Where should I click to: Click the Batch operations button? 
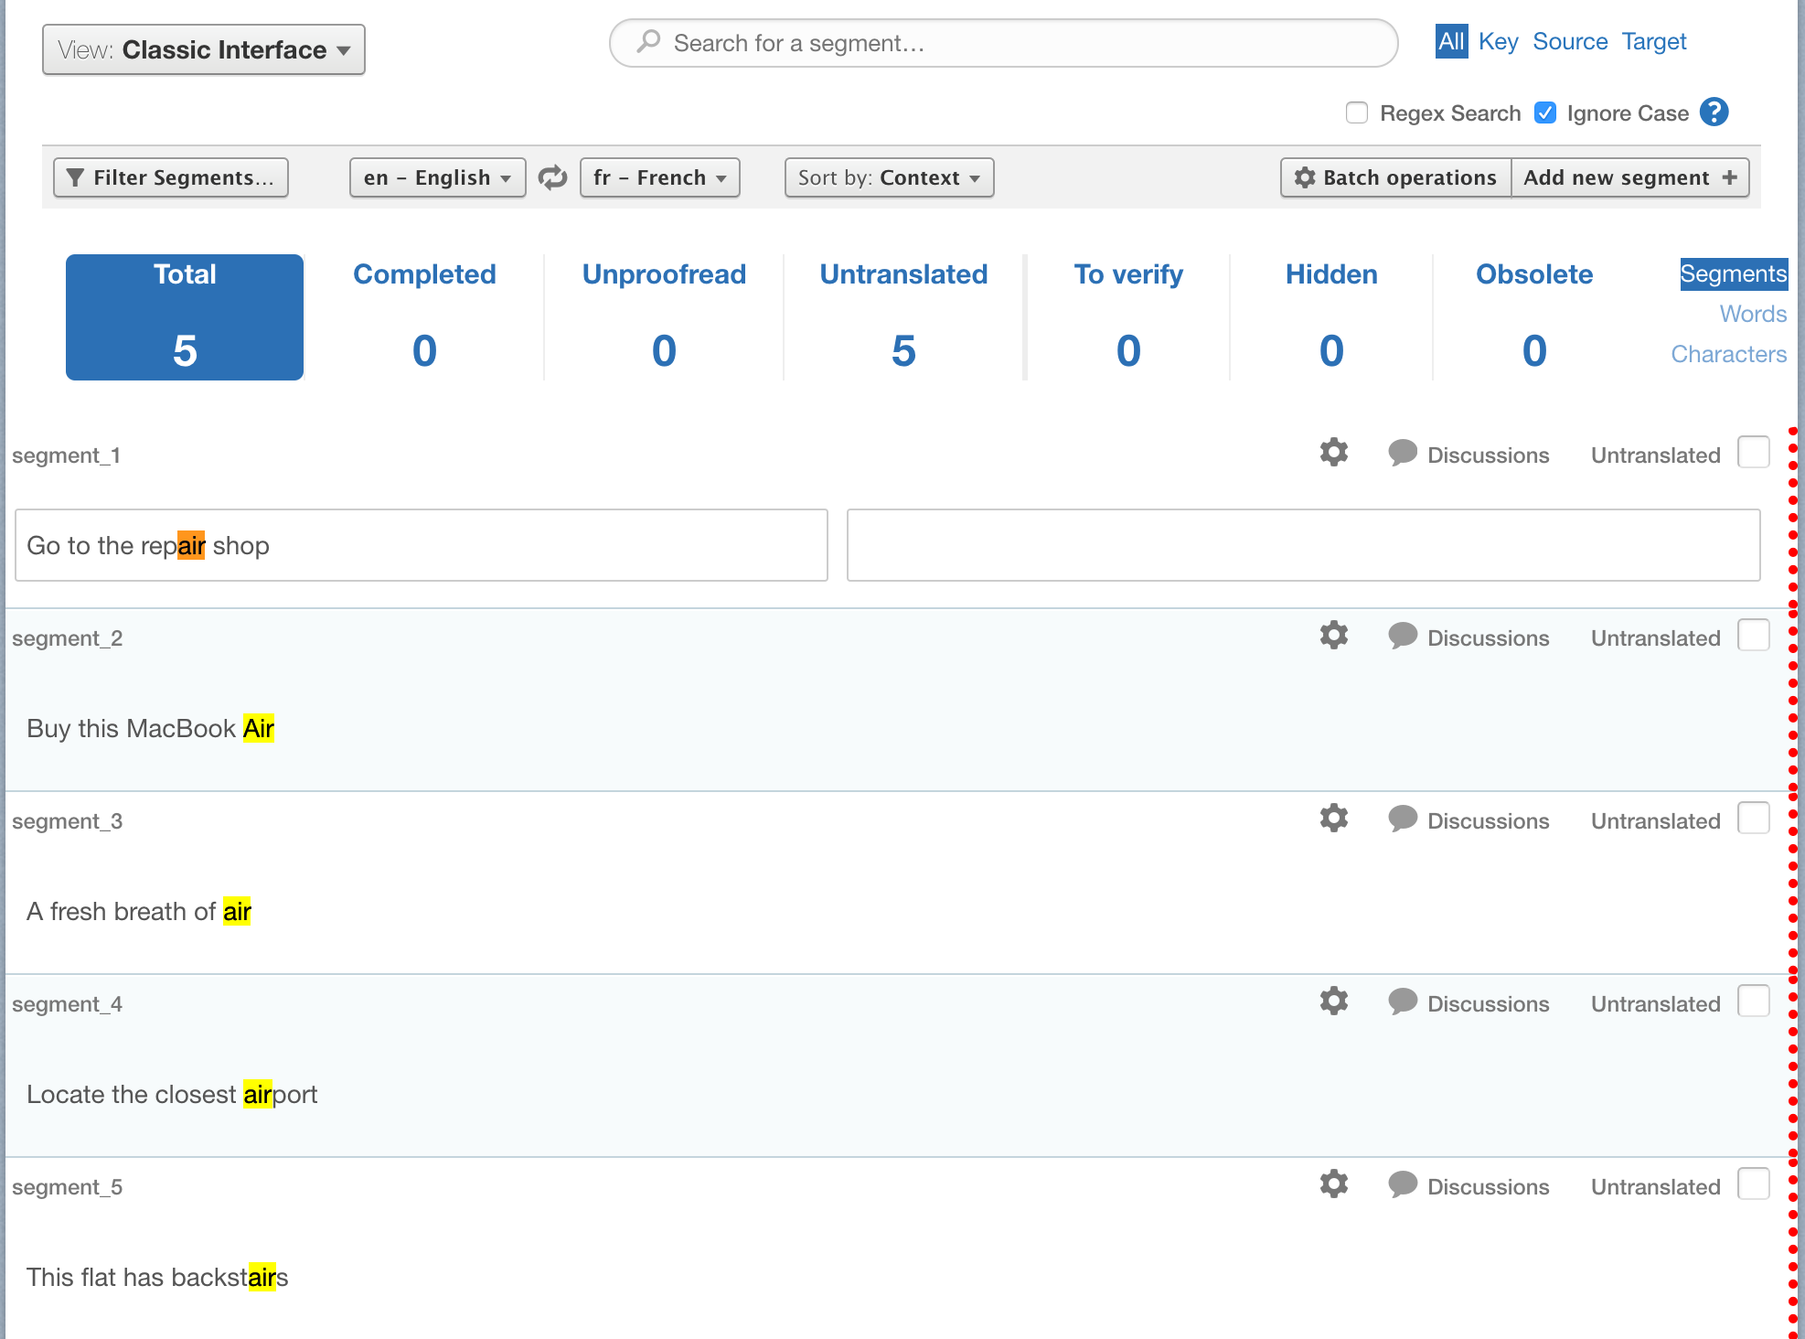(x=1396, y=177)
